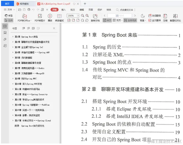This screenshot has height=145, width=183.
Task: Expand bookmark 第5章 访问数据库
Action: point(13,57)
